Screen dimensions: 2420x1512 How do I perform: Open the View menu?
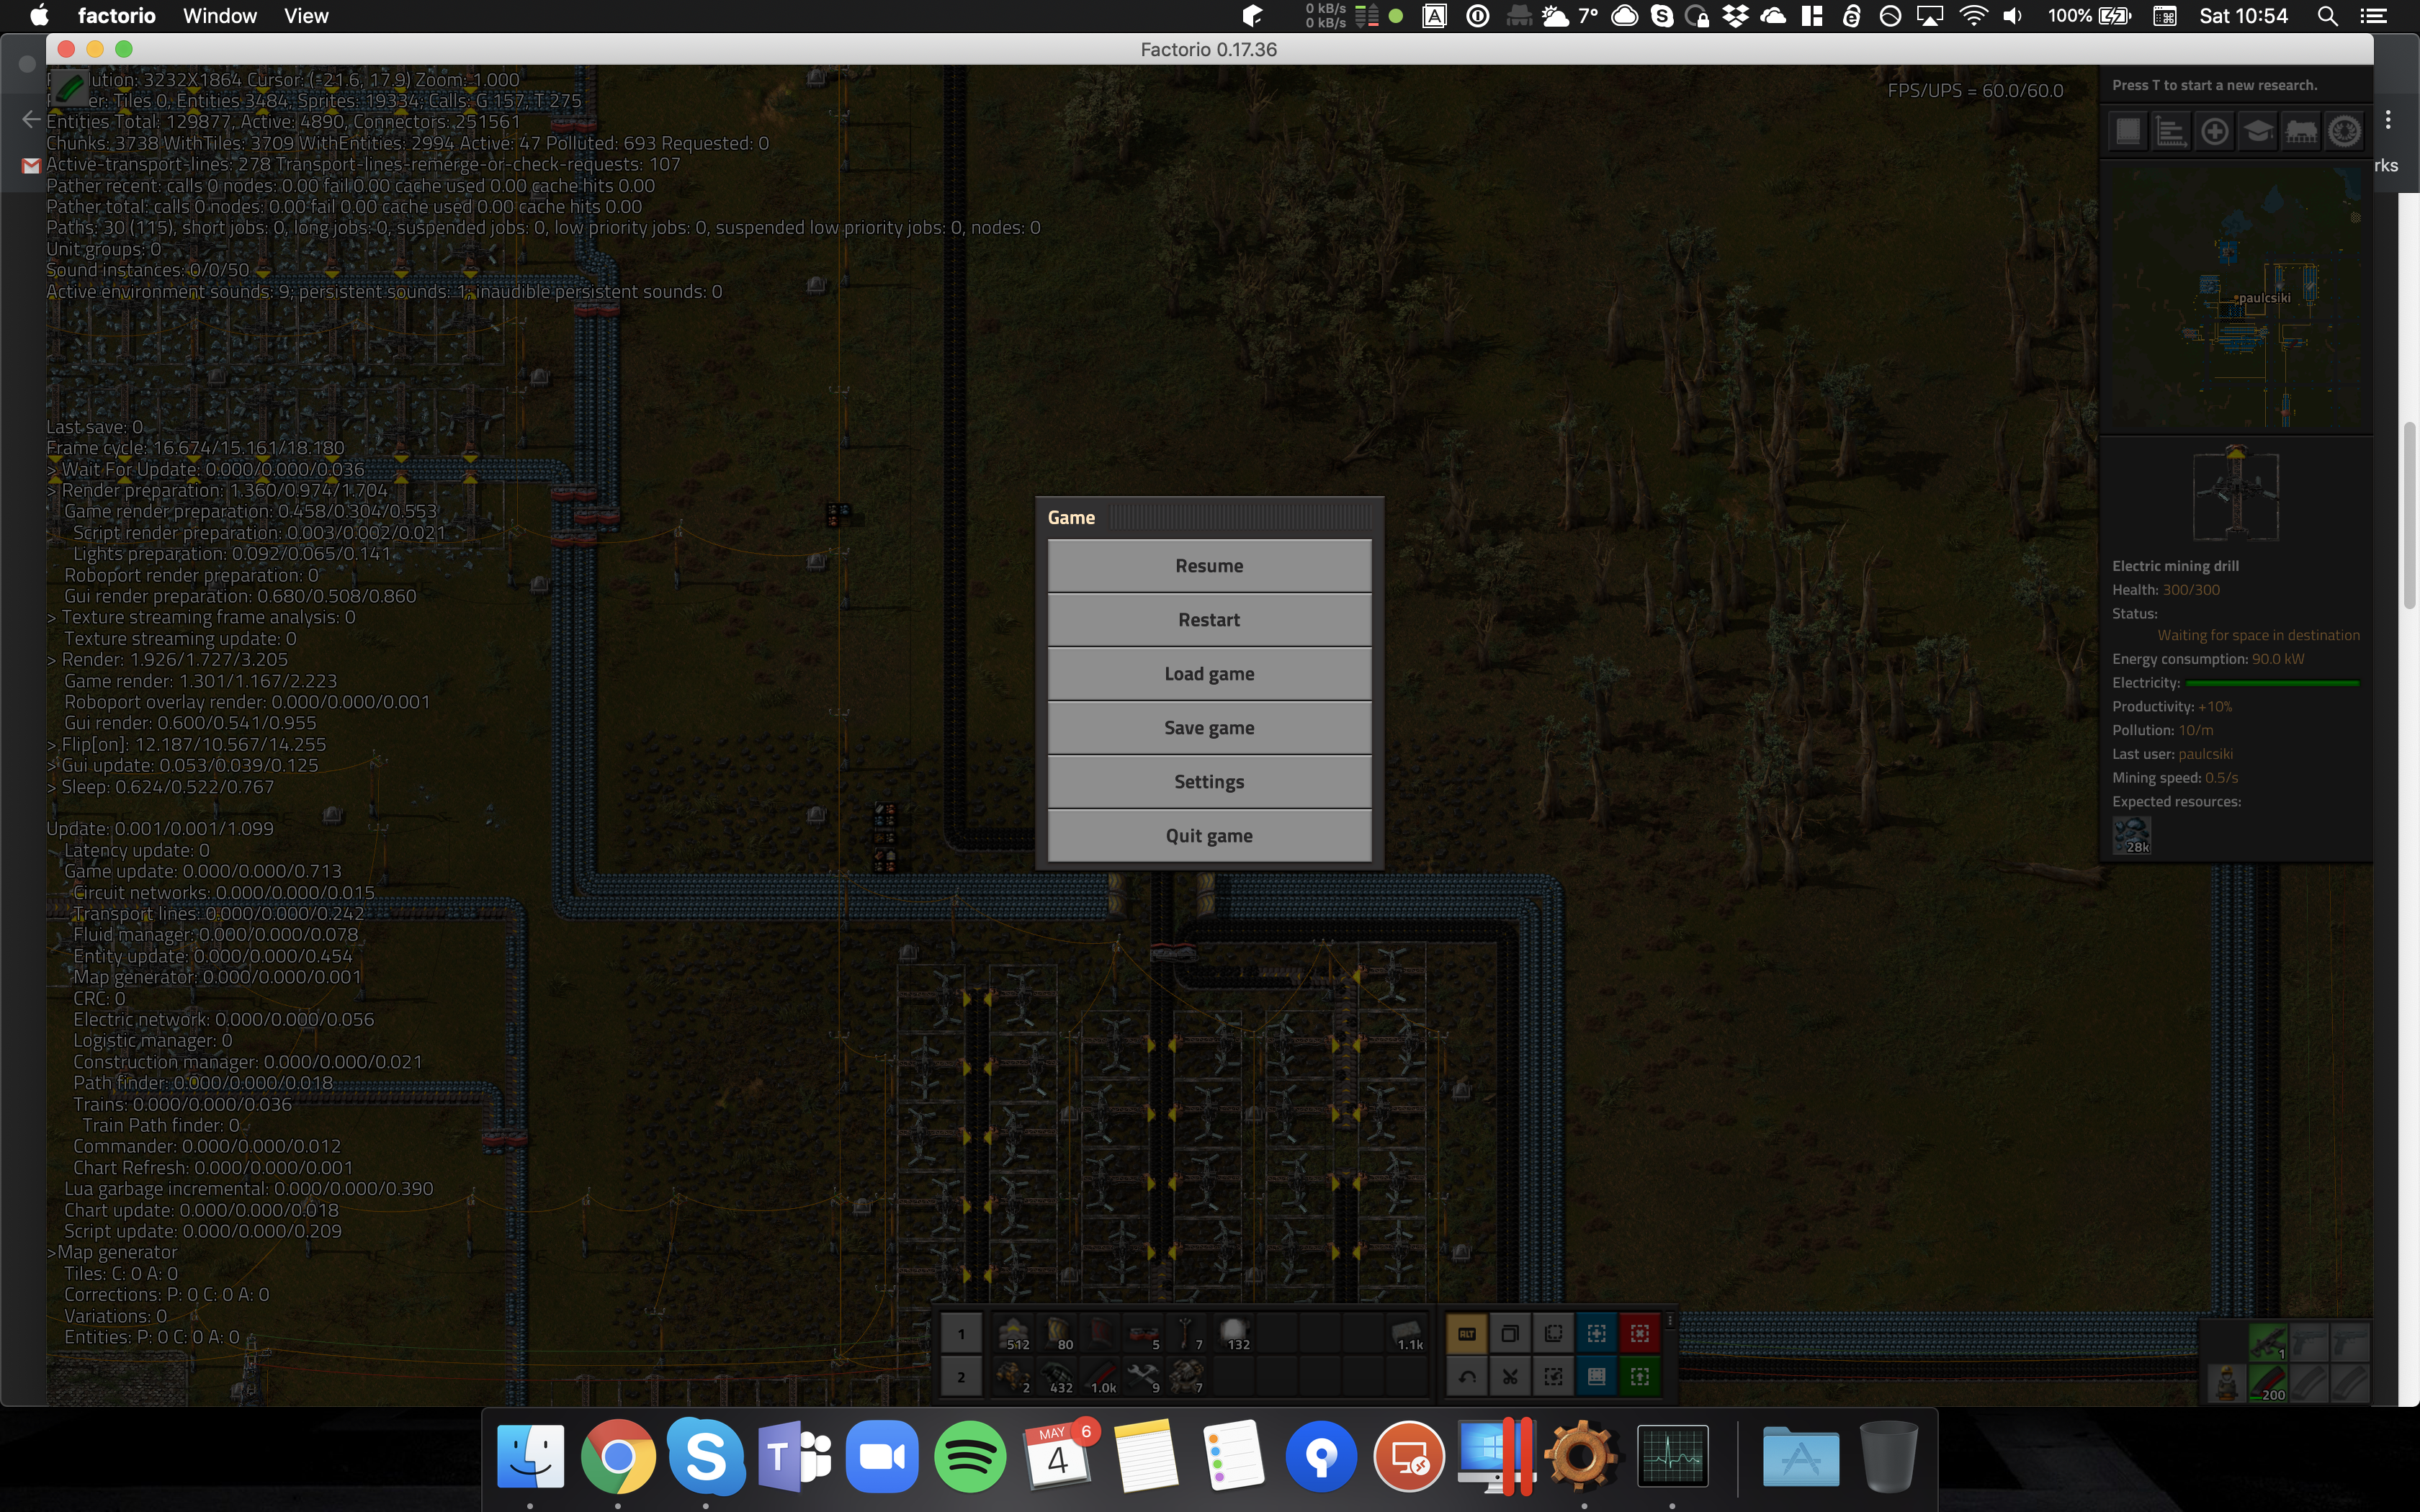(306, 16)
